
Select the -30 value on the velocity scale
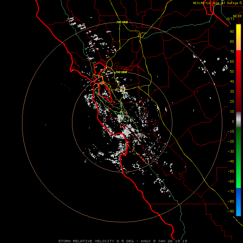tap(231, 151)
